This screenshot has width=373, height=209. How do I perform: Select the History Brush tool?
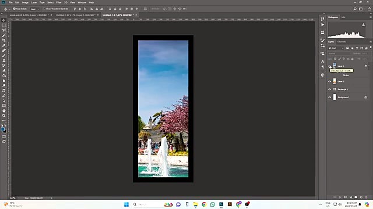(4, 66)
